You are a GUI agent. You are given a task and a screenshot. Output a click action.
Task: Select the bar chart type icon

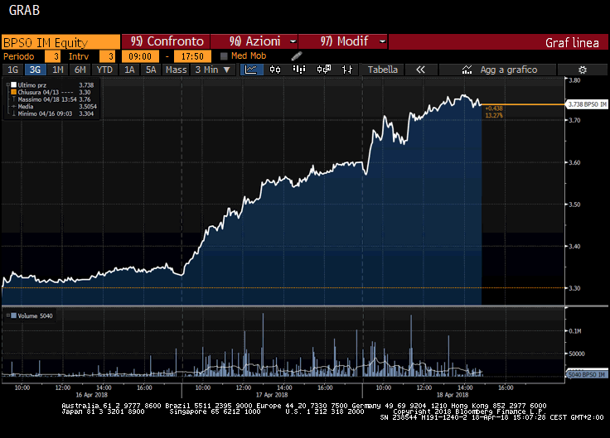point(298,70)
